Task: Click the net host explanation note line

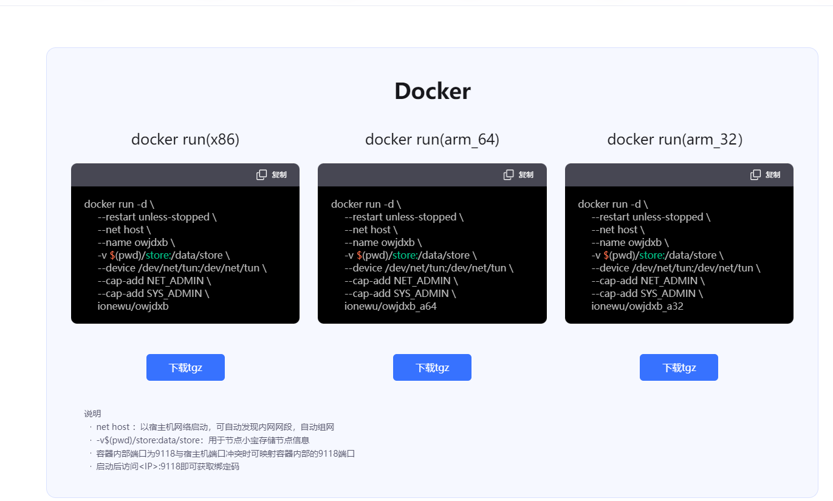Action: (x=215, y=427)
